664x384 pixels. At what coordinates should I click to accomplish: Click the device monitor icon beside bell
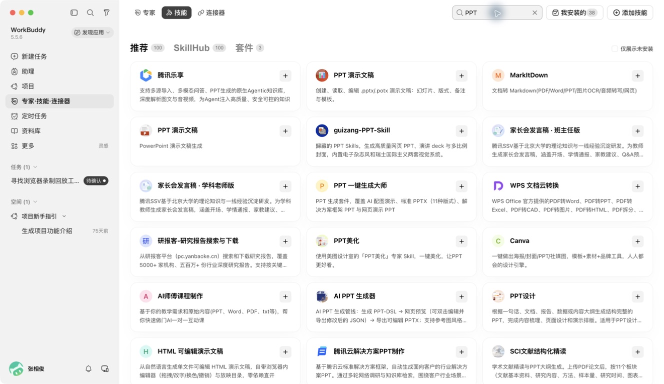pyautogui.click(x=105, y=368)
